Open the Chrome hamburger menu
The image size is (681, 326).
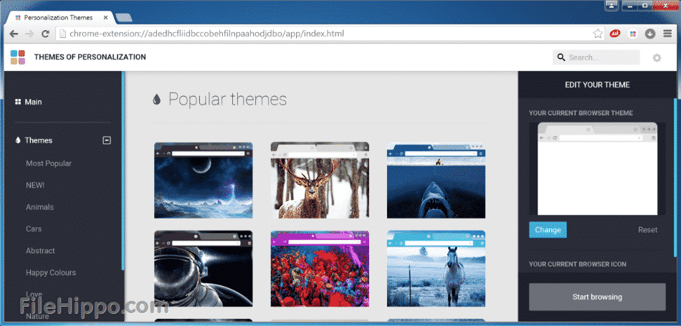pyautogui.click(x=667, y=34)
